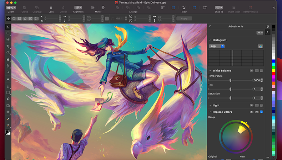This screenshot has width=282, height=160.
Task: Toggle the Replace Colors checkbox
Action: click(261, 112)
